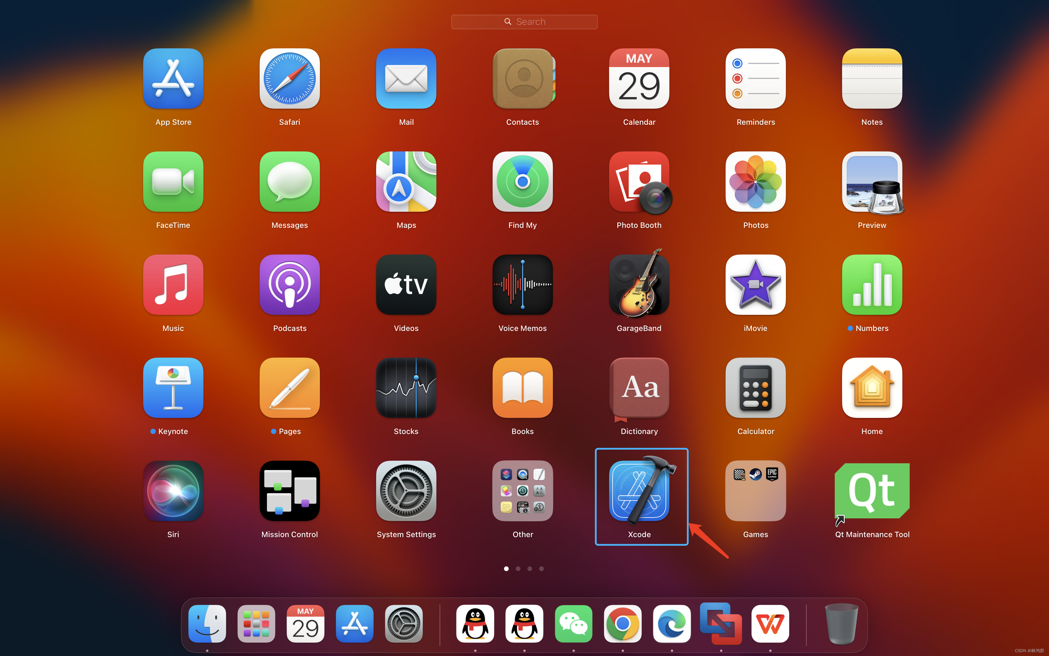
Task: Open VMware Fusion from the Dock
Action: [721, 623]
